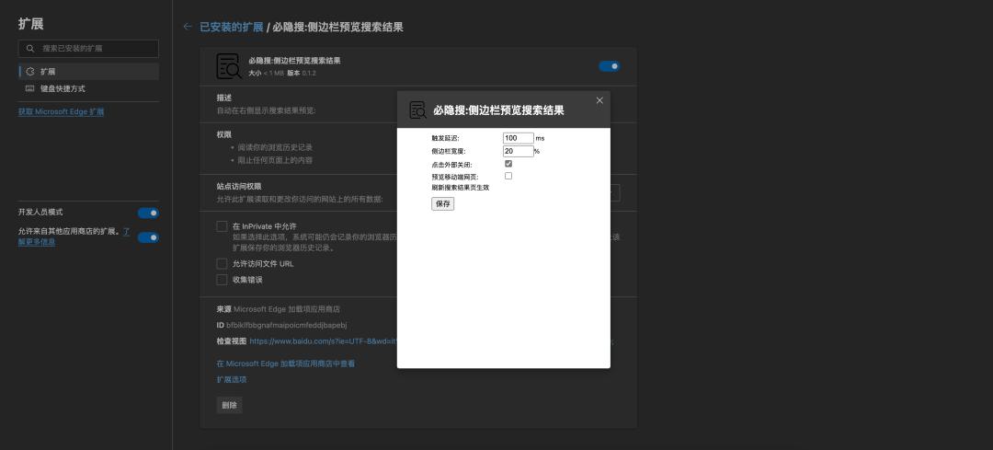
Task: Click the keyboard icon beside 键盘快捷方式
Action: pos(29,88)
